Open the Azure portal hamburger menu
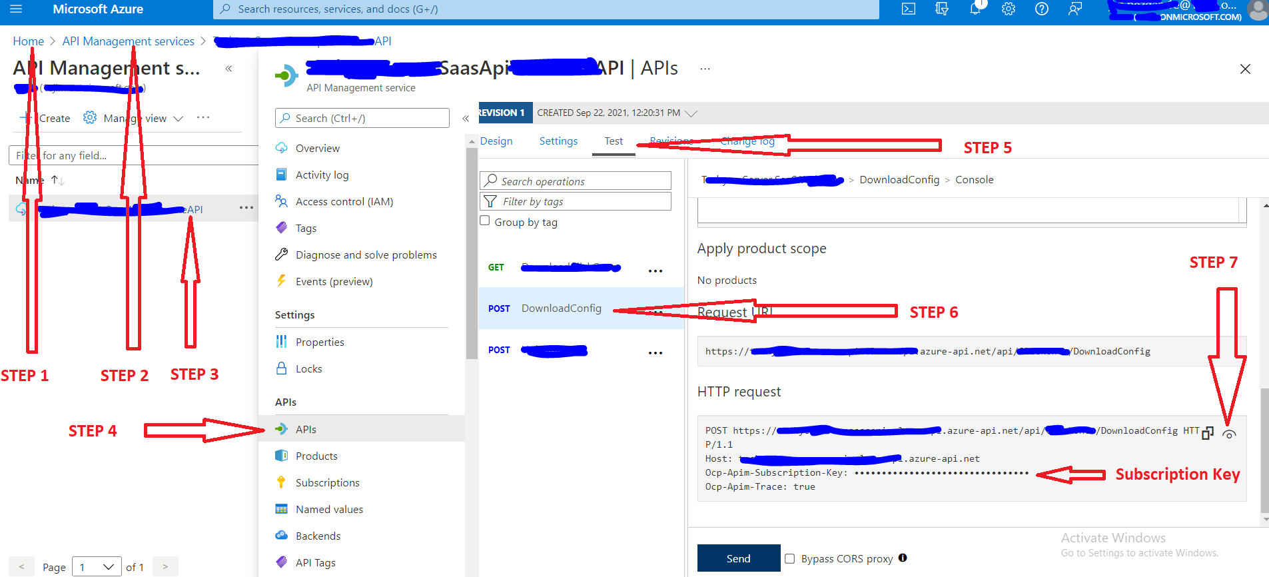Screen dimensions: 1269x577 (16, 9)
